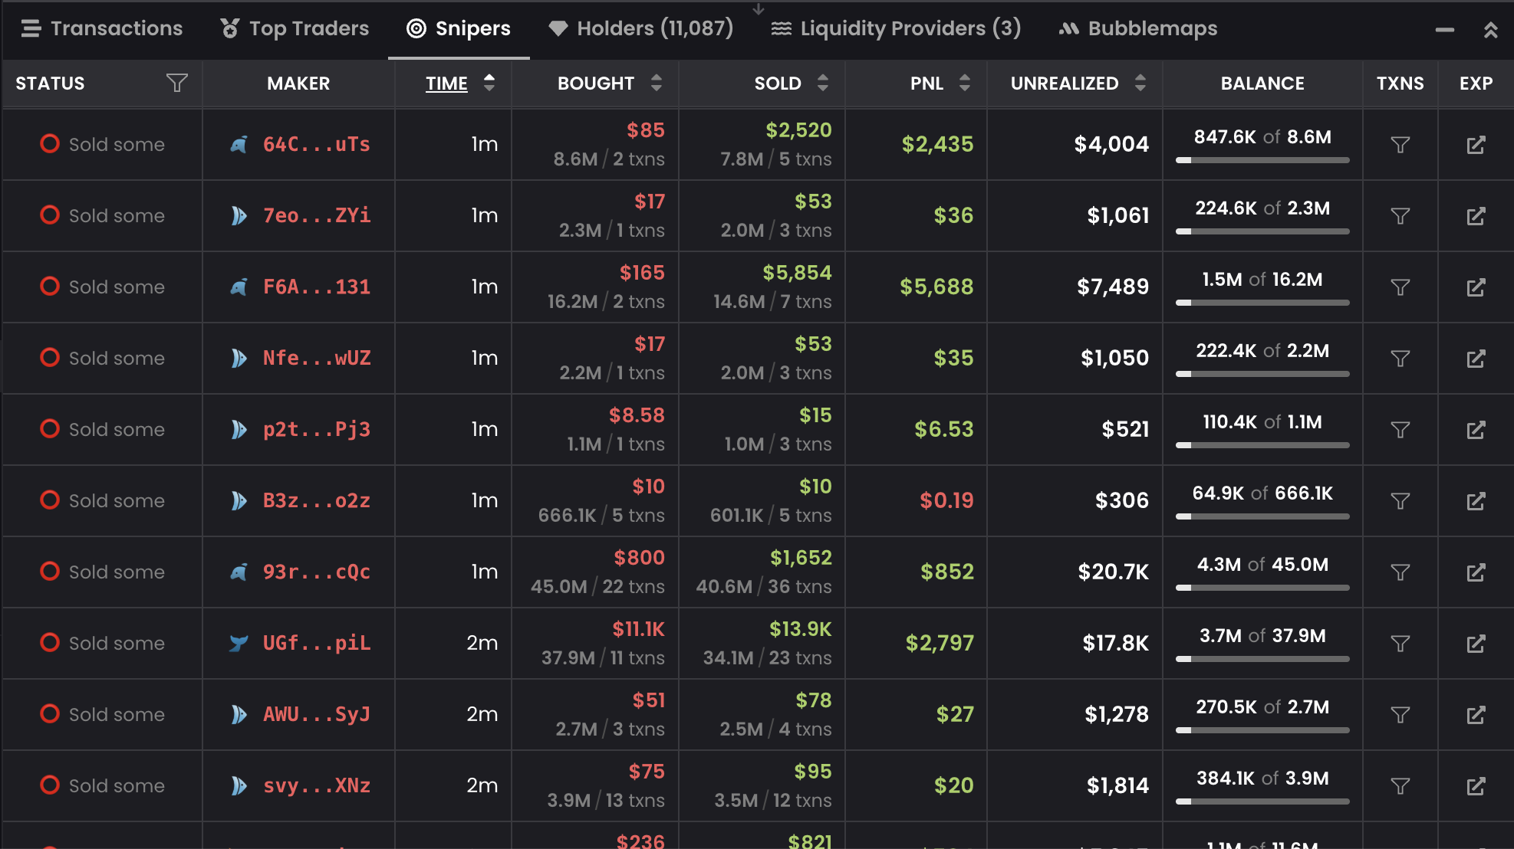Click the whale icon beside 93r...cQc
This screenshot has height=849, width=1514.
(x=239, y=572)
